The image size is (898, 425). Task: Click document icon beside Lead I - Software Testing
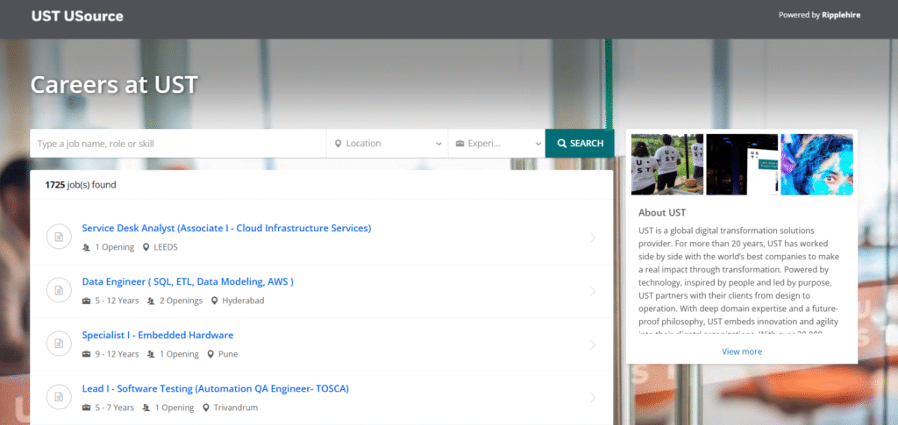click(59, 397)
